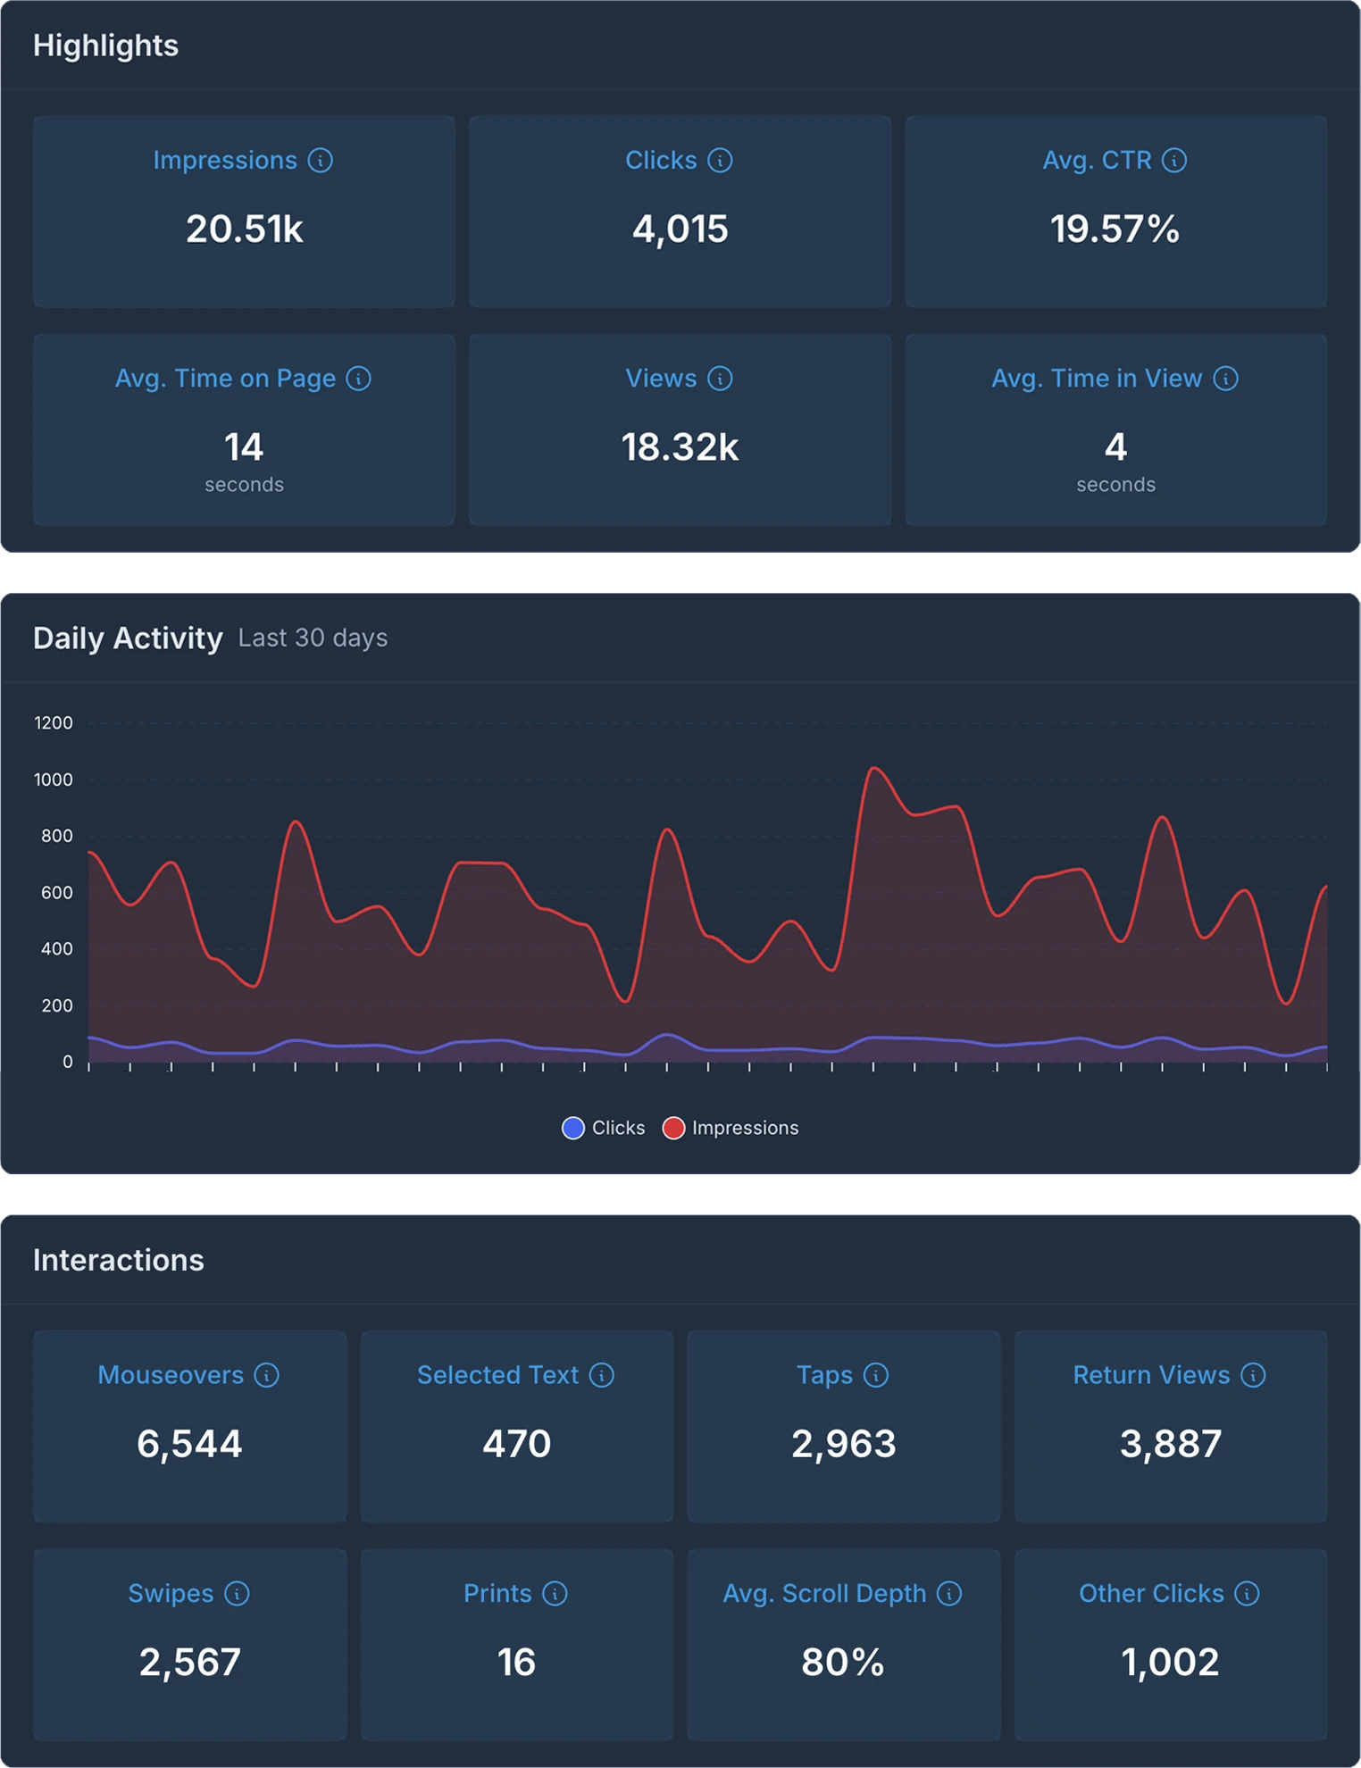Toggle the Clicks series in chart legend

tap(604, 1128)
